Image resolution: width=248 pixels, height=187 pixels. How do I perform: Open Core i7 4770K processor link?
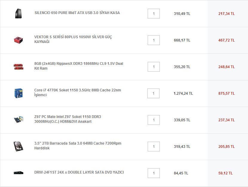[x=77, y=93]
